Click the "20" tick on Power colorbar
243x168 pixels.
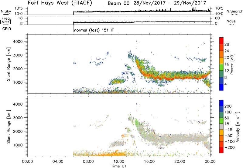[227, 58]
